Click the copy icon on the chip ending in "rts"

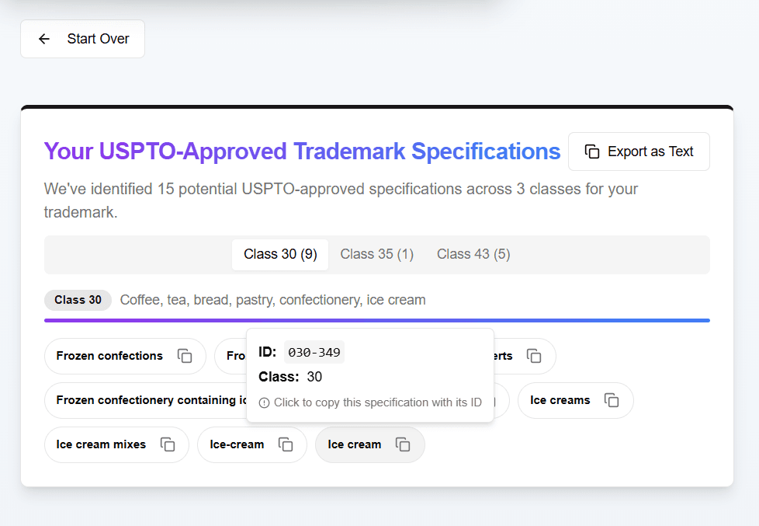pyautogui.click(x=534, y=355)
